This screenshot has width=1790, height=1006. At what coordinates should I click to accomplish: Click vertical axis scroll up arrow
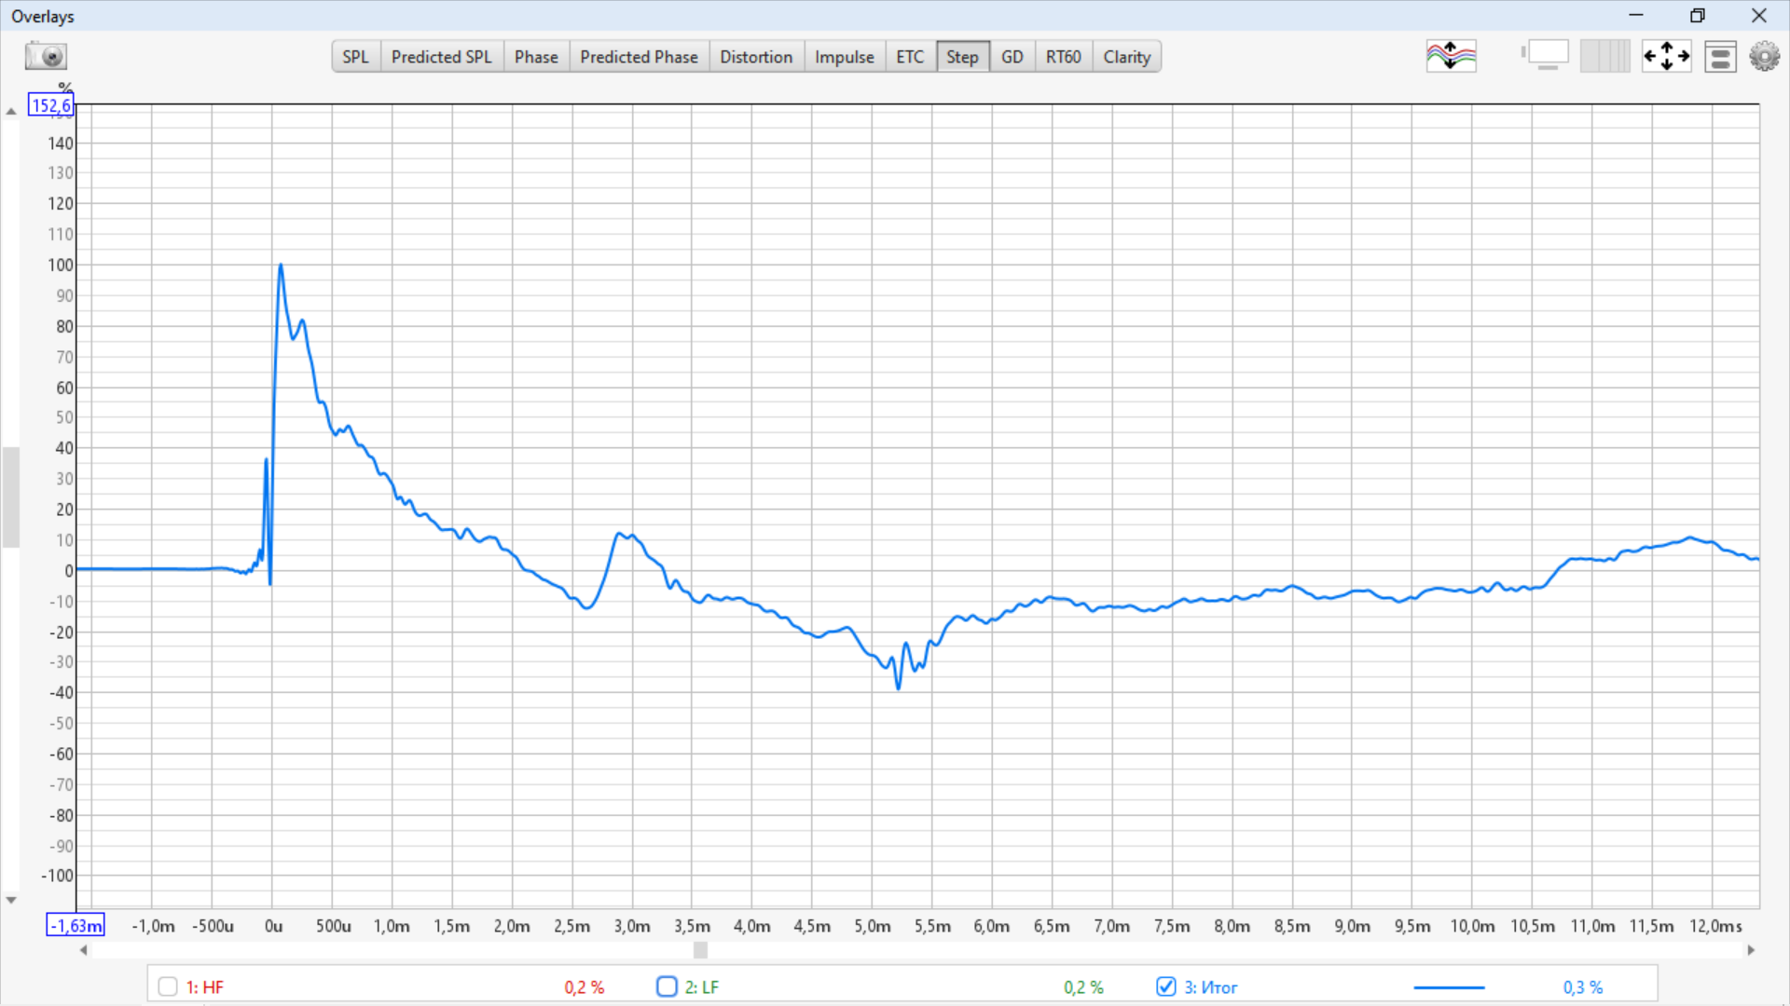pyautogui.click(x=11, y=111)
